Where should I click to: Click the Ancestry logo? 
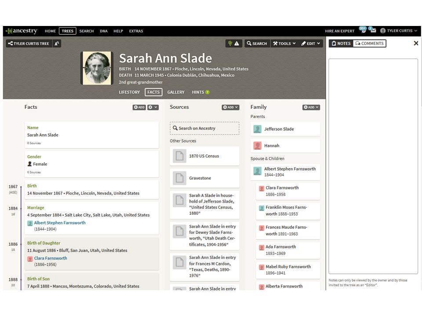pos(22,31)
